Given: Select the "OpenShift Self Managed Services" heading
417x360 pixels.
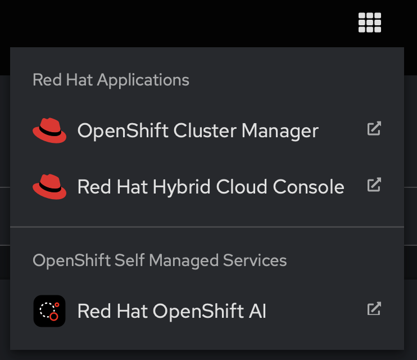Looking at the screenshot, I should click(x=160, y=260).
